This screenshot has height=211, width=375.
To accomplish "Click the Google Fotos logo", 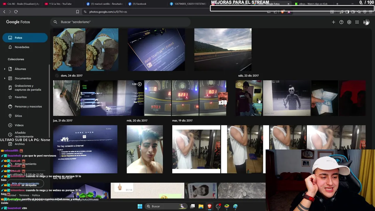I will click(x=18, y=22).
